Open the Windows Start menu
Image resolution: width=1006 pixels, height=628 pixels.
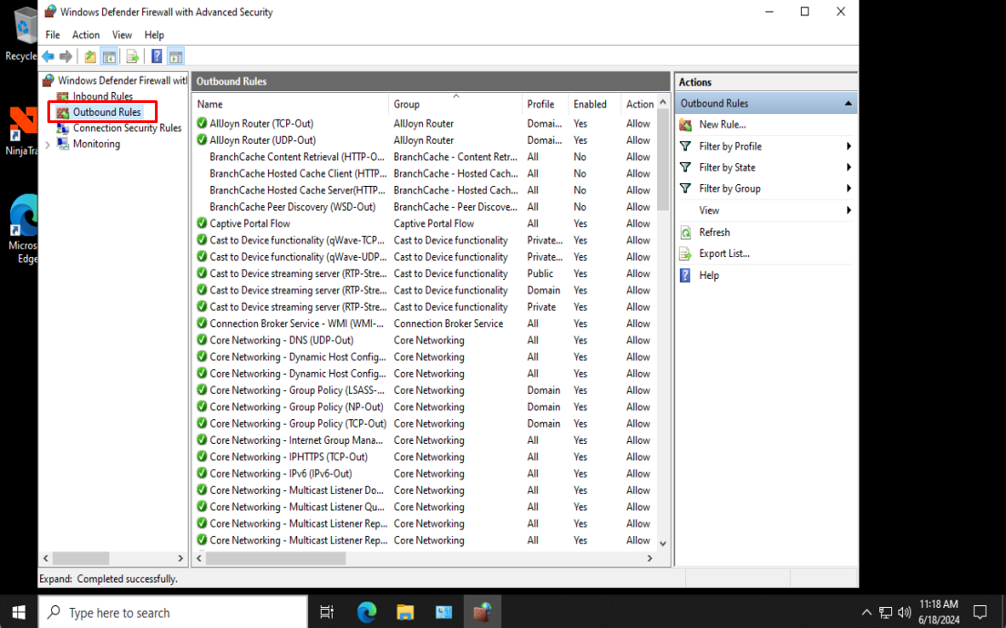[18, 612]
